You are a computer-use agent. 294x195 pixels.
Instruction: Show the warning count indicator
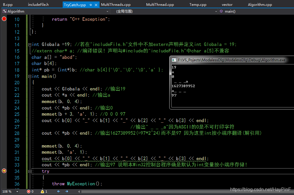tap(44, 191)
